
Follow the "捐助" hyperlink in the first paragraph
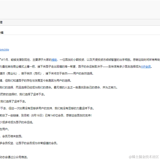coord(54,60)
